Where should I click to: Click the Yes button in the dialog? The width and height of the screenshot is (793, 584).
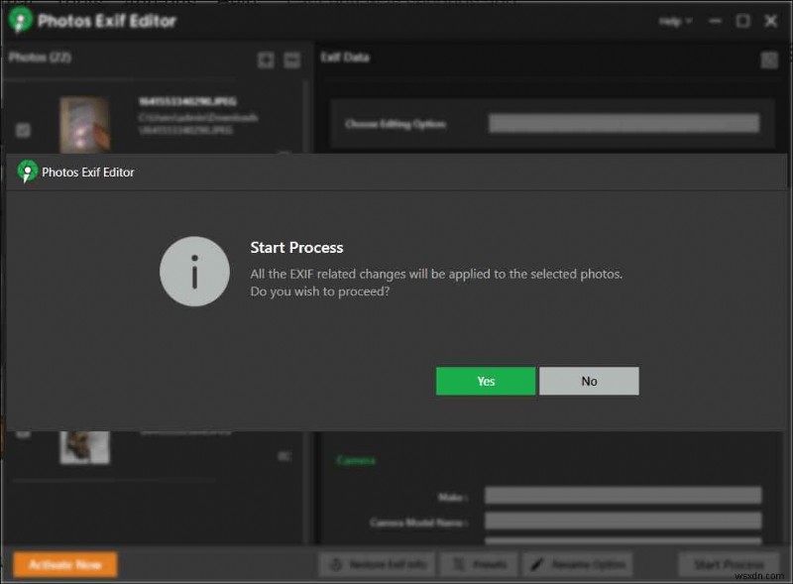click(485, 381)
